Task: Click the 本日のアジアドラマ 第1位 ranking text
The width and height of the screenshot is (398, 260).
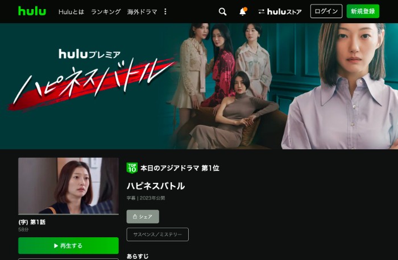Action: coord(180,168)
